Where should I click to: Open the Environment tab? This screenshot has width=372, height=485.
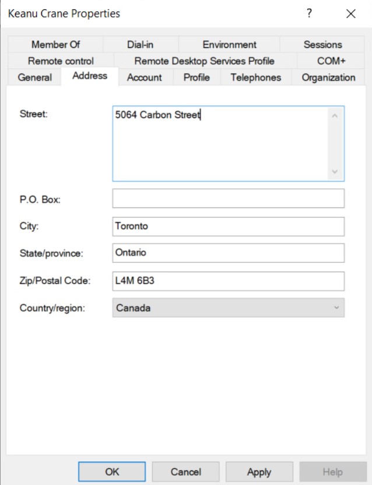coord(229,44)
